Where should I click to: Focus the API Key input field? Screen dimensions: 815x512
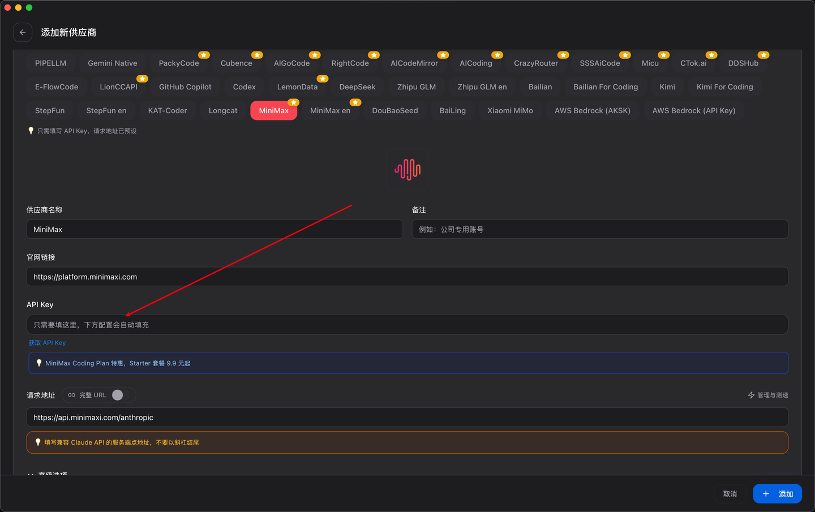pyautogui.click(x=407, y=325)
